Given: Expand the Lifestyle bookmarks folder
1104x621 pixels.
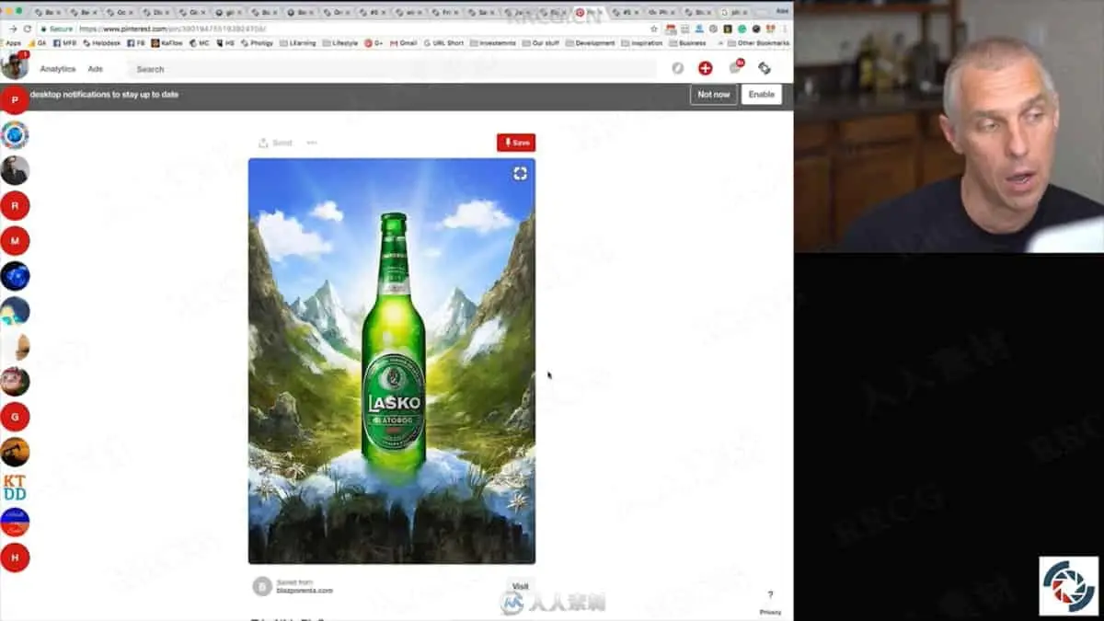Looking at the screenshot, I should pyautogui.click(x=340, y=43).
